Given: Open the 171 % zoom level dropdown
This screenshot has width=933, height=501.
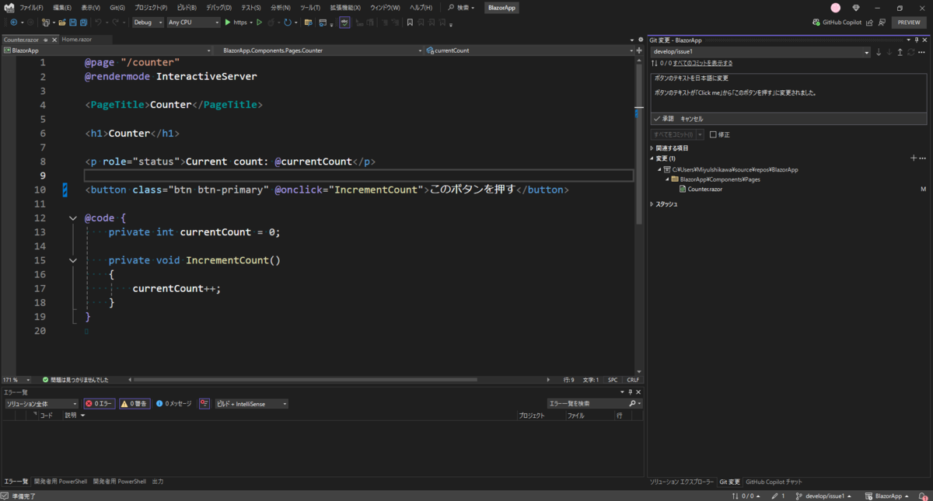Looking at the screenshot, I should (x=16, y=380).
